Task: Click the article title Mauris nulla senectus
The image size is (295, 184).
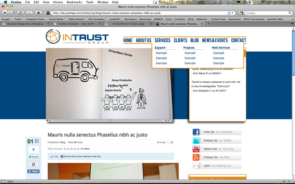Action: (97, 135)
